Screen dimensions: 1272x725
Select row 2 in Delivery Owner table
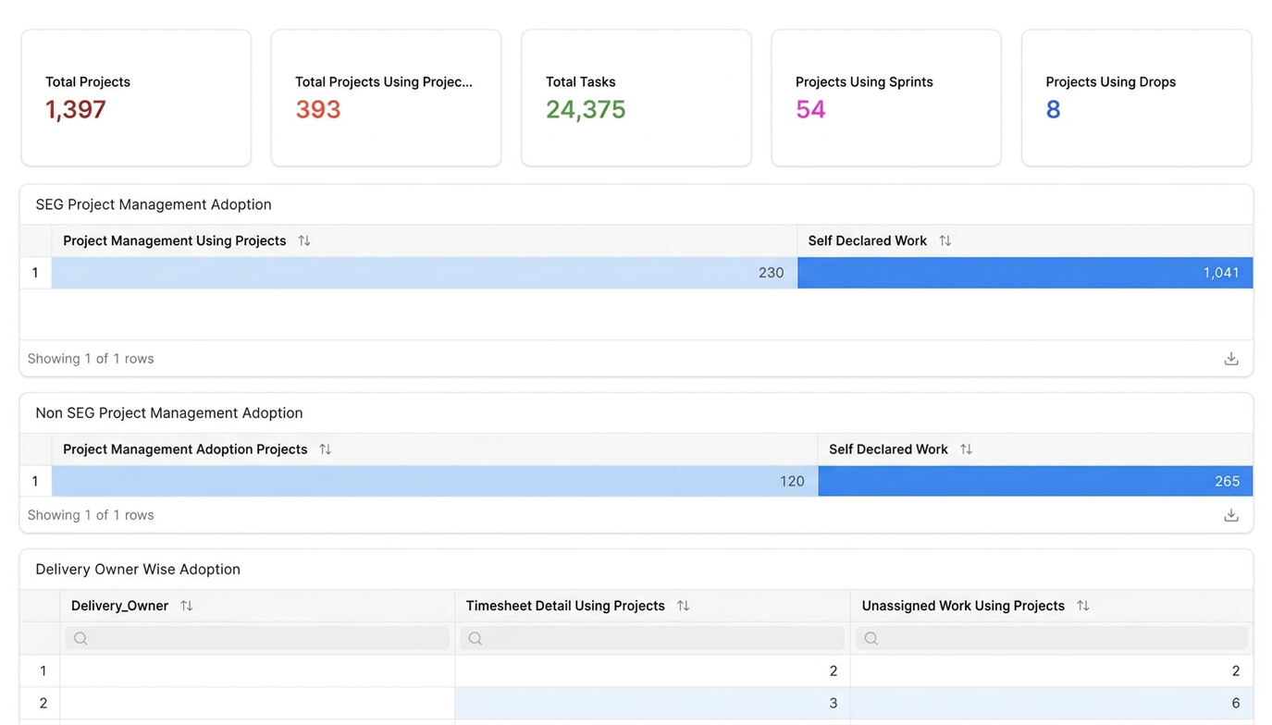(x=636, y=703)
